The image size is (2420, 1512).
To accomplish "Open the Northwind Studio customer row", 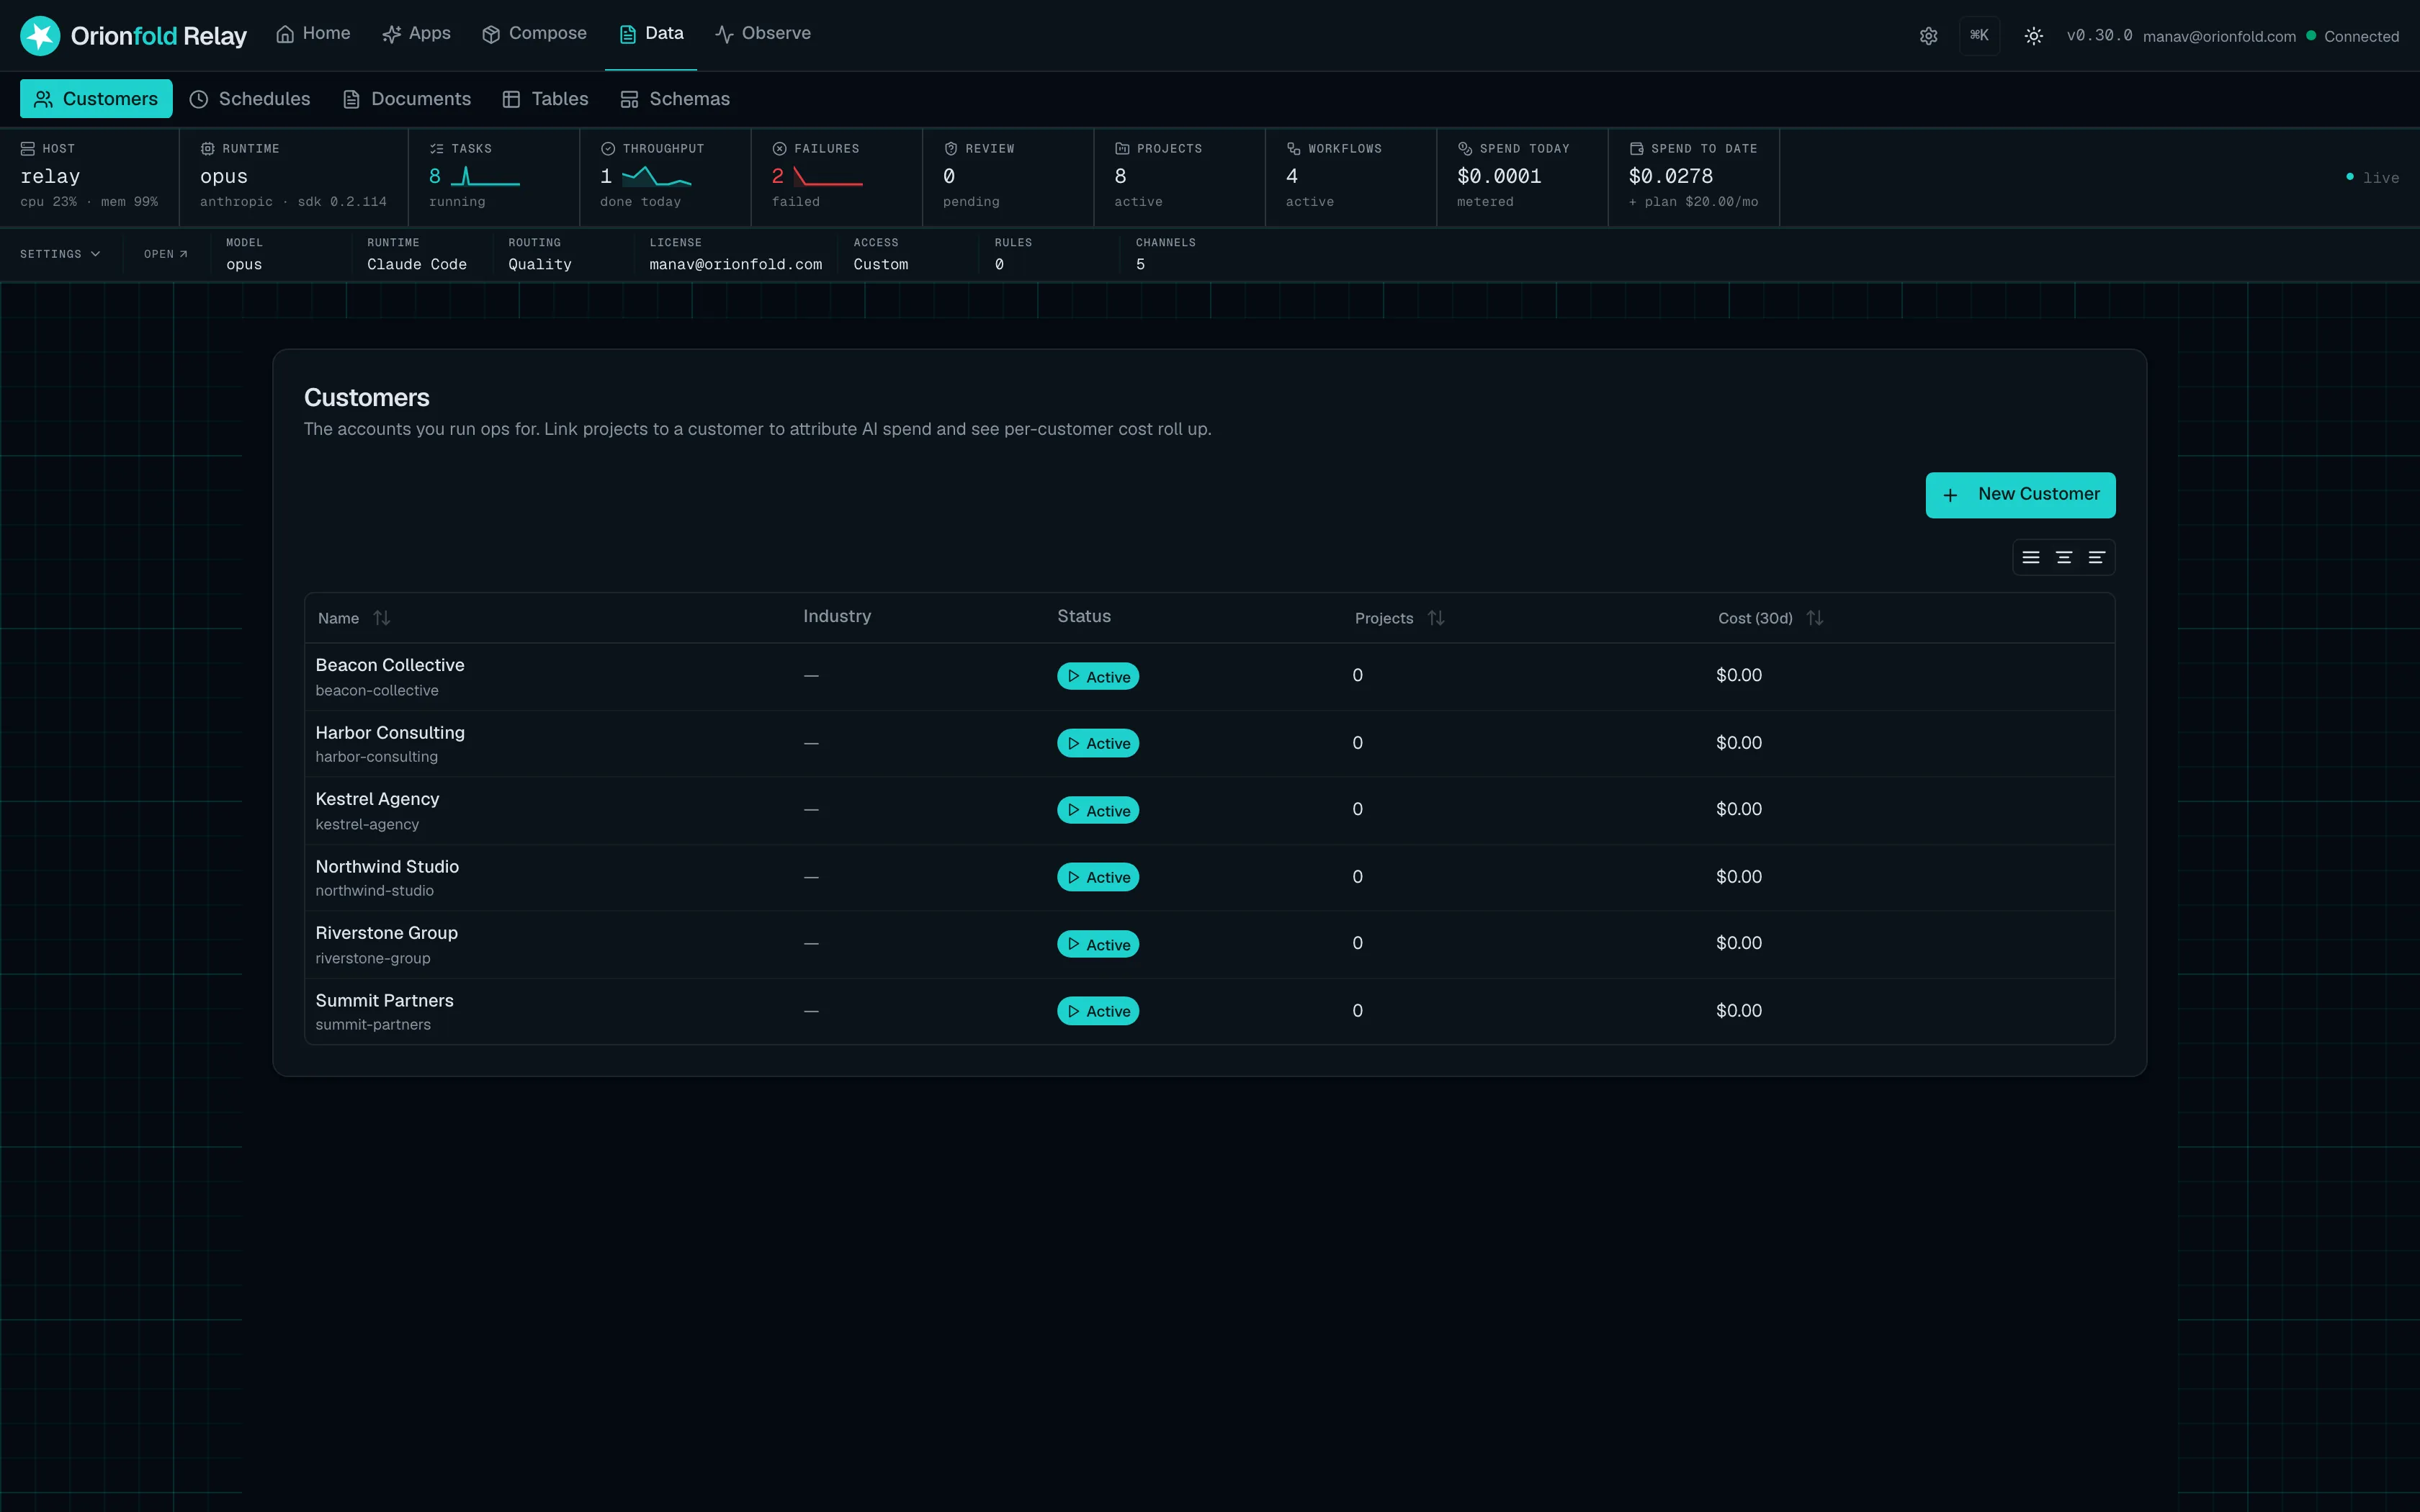I will [1209, 878].
